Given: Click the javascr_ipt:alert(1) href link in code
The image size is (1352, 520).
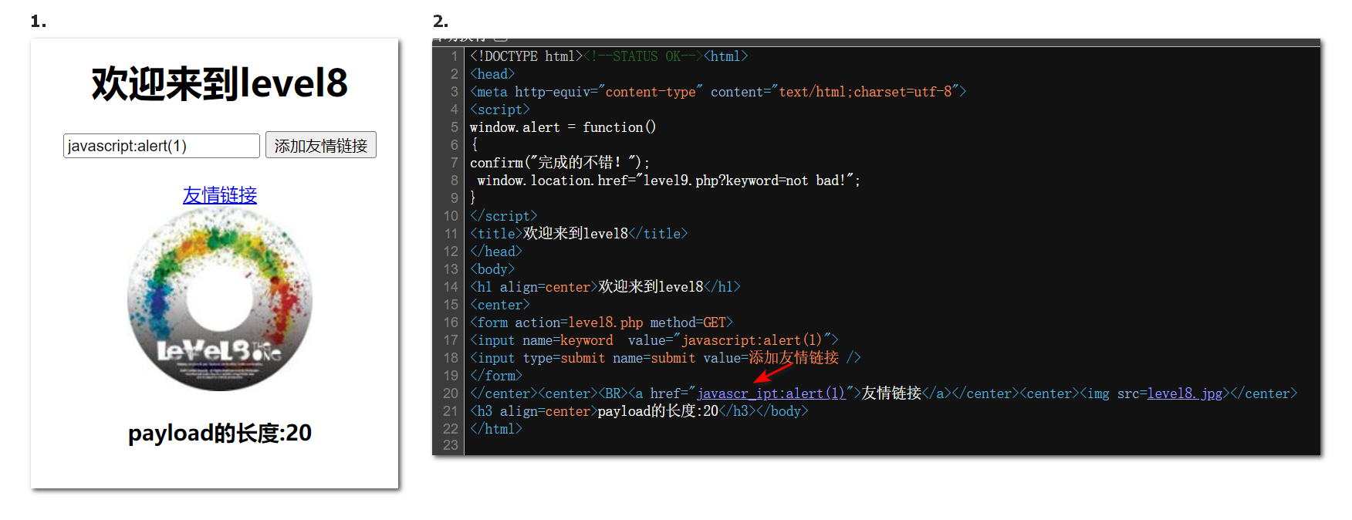Looking at the screenshot, I should 771,393.
